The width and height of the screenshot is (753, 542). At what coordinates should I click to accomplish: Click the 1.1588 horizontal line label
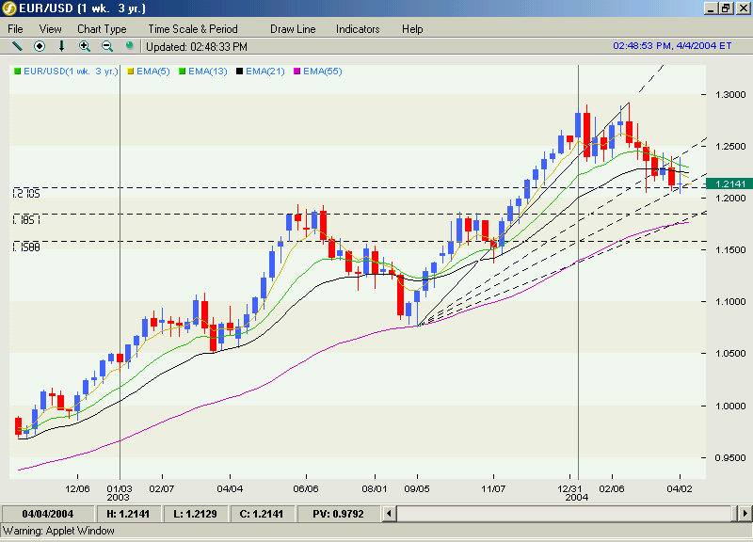click(x=26, y=247)
